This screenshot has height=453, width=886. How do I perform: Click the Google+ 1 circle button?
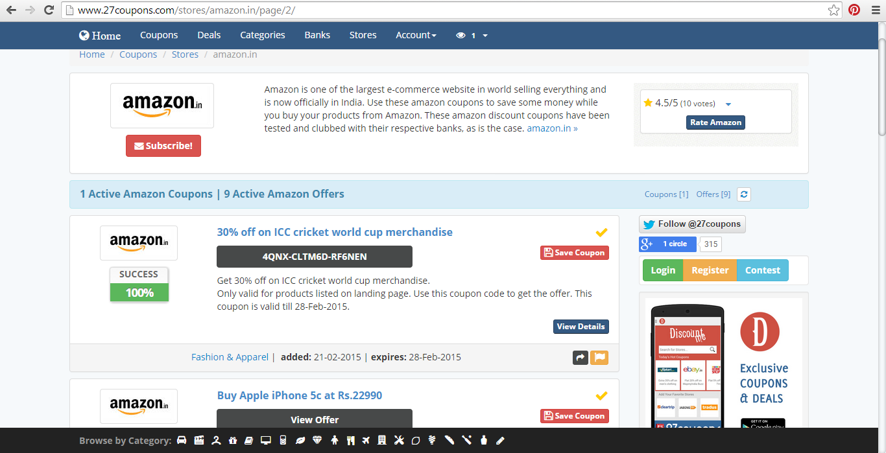tap(667, 244)
